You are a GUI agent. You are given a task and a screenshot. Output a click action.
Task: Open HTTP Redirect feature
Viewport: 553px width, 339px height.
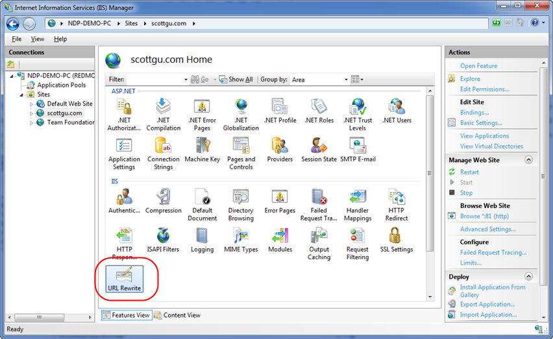(x=397, y=205)
